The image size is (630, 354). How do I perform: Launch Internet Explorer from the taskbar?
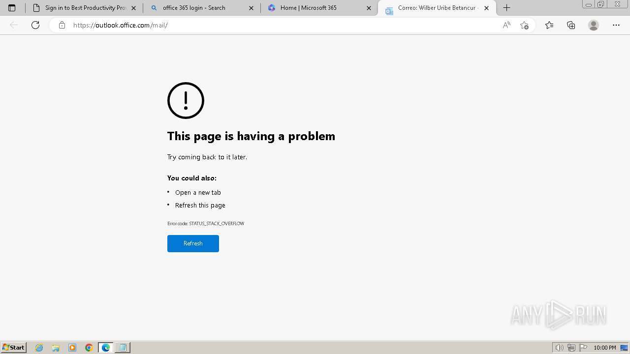(39, 348)
